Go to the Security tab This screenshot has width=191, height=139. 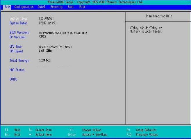tap(56, 7)
